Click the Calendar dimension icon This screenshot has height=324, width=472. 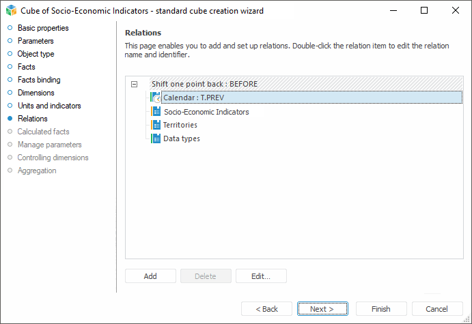click(x=156, y=98)
